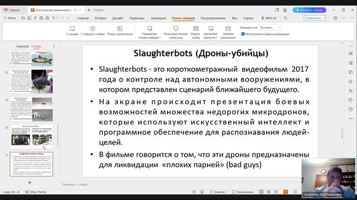This screenshot has width=357, height=200.
Task: Switch to 'Анимация' ribbon tab
Action: (x=158, y=18)
